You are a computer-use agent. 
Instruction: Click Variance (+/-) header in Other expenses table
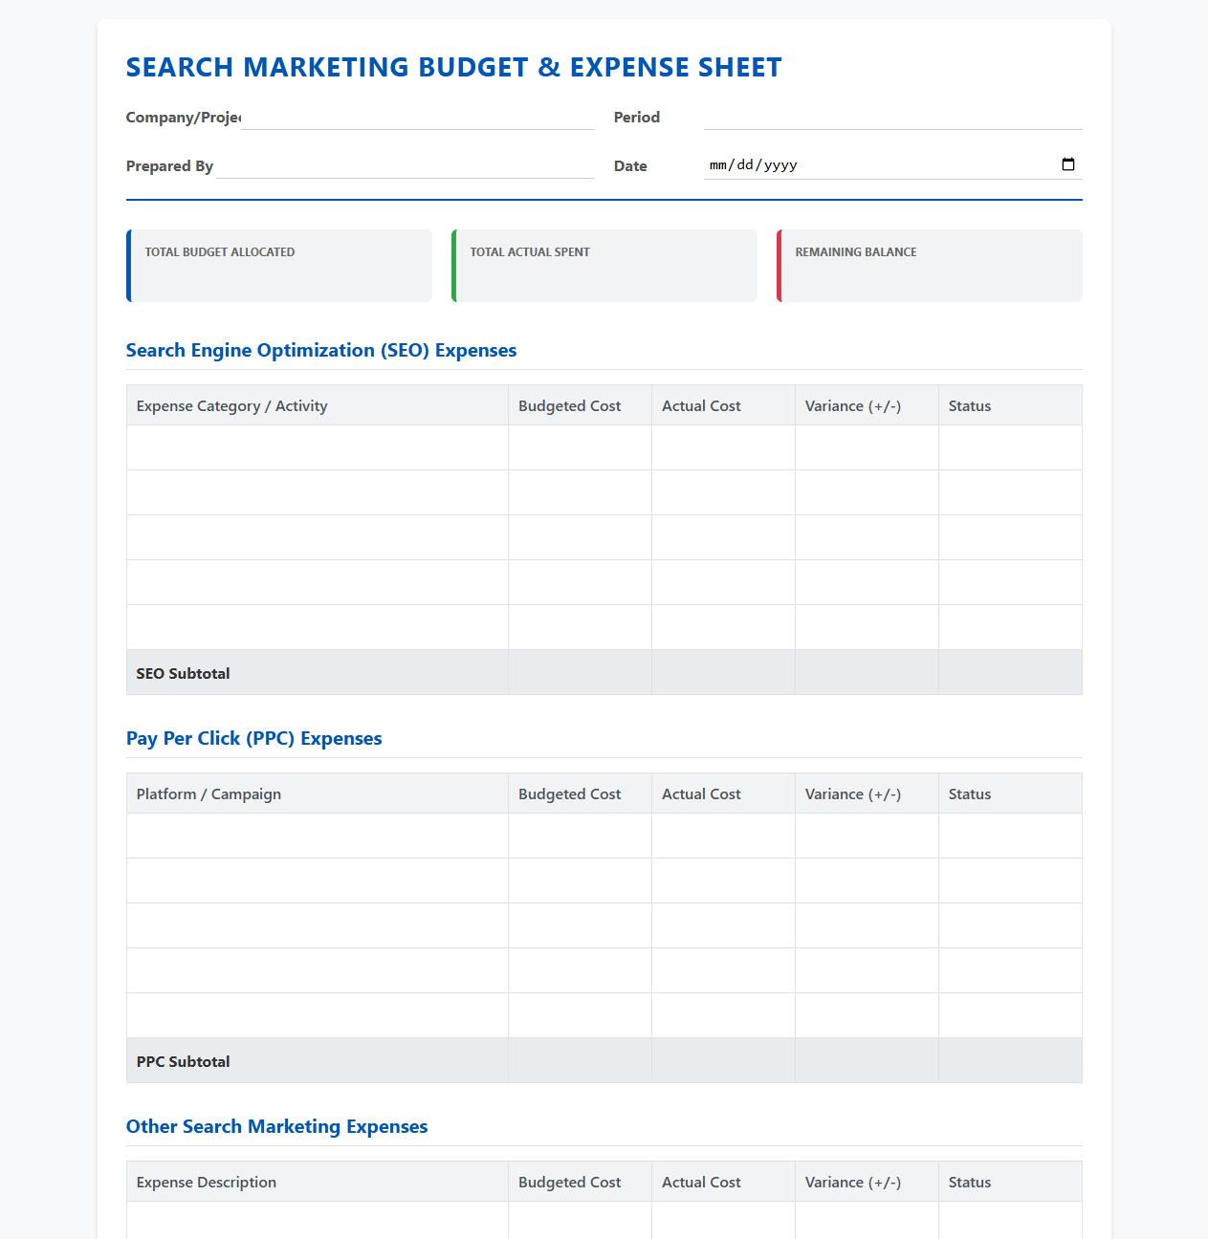[x=868, y=1182]
